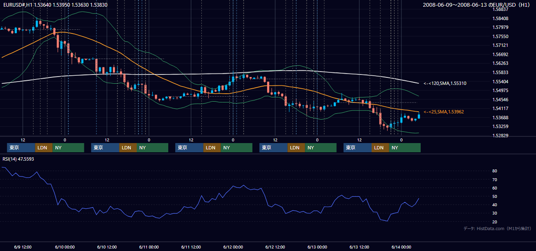Viewport: 536px width, 251px height.
Task: Click price axis value 1.55404
Action: (x=500, y=82)
